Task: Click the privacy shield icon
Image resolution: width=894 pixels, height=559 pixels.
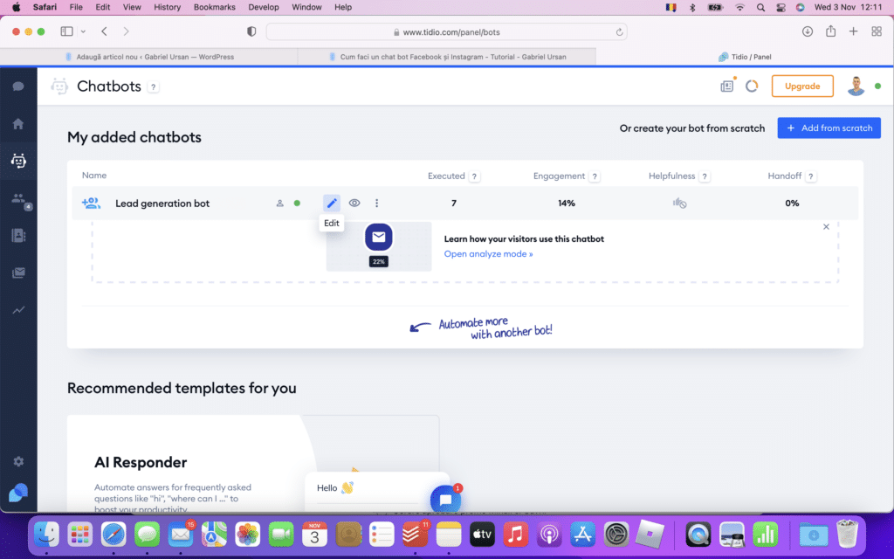Action: pyautogui.click(x=251, y=31)
